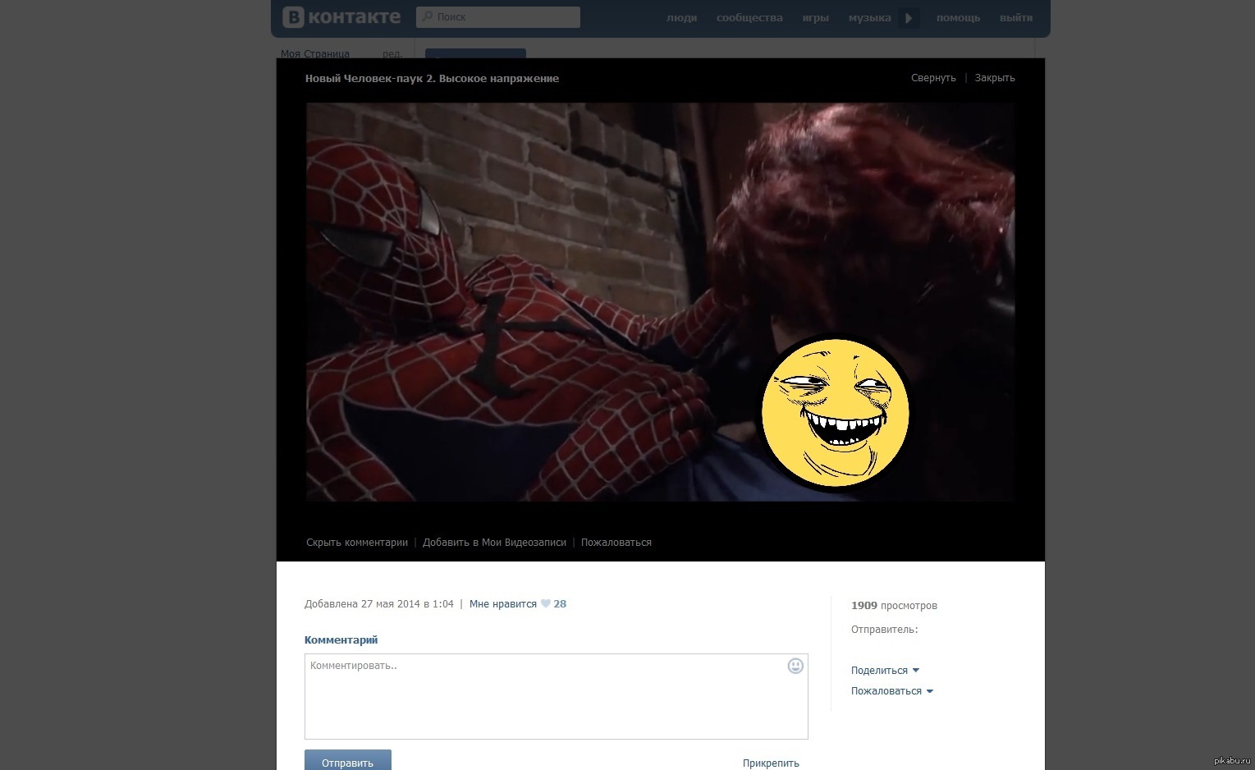Click the помощь help link
The height and width of the screenshot is (770, 1255).
(x=958, y=18)
